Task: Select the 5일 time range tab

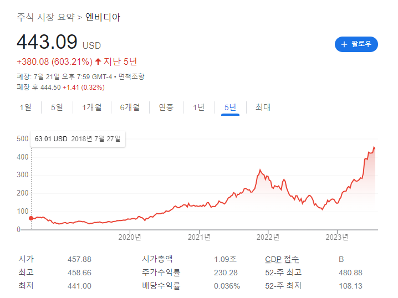Action: tap(57, 107)
